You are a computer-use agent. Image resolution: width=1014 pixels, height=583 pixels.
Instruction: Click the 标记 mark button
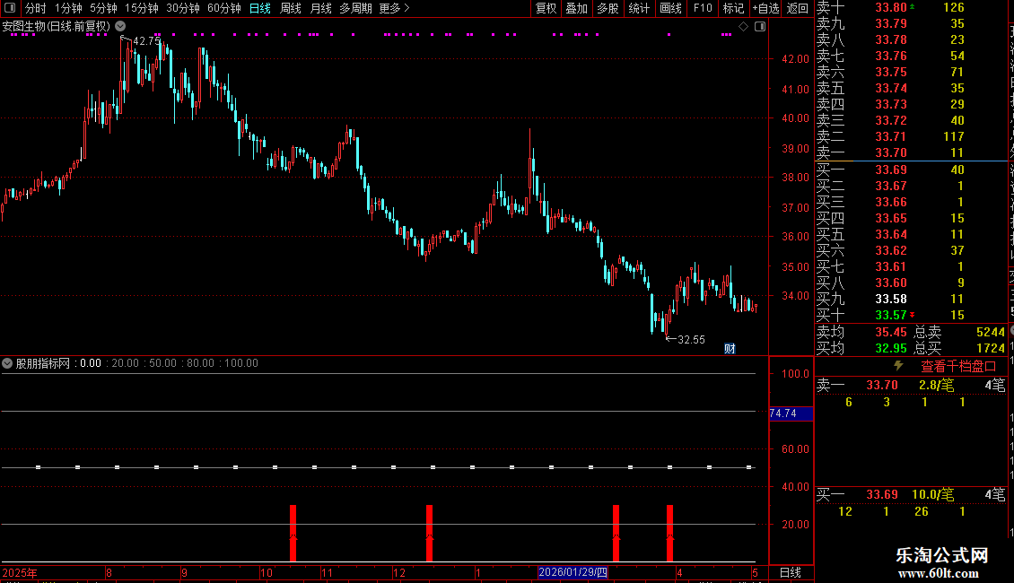click(733, 8)
